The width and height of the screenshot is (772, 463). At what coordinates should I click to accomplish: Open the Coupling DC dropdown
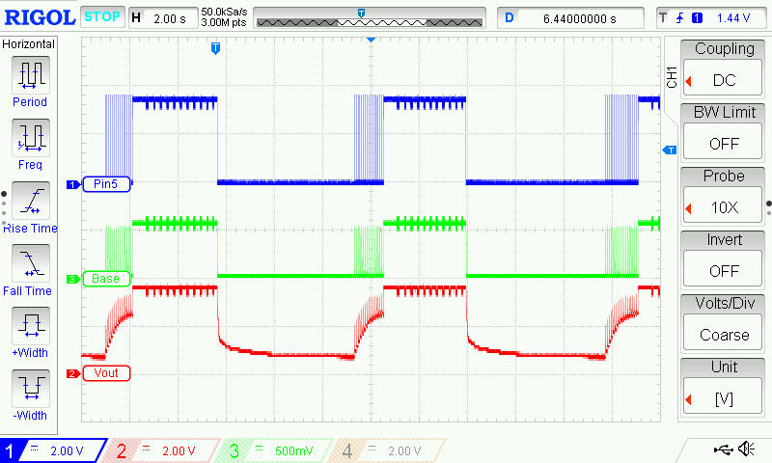[724, 68]
